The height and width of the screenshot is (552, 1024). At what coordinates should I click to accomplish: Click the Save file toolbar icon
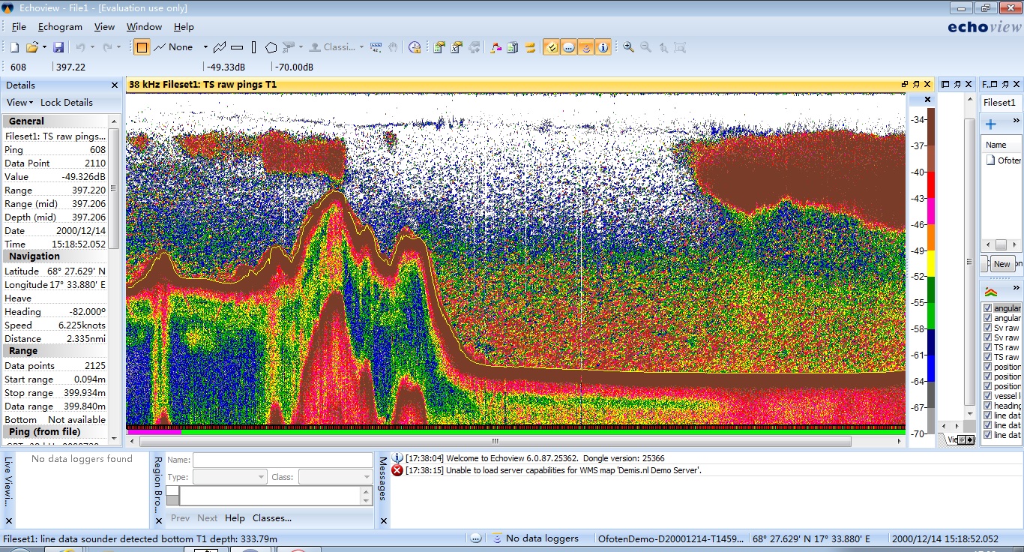[58, 47]
